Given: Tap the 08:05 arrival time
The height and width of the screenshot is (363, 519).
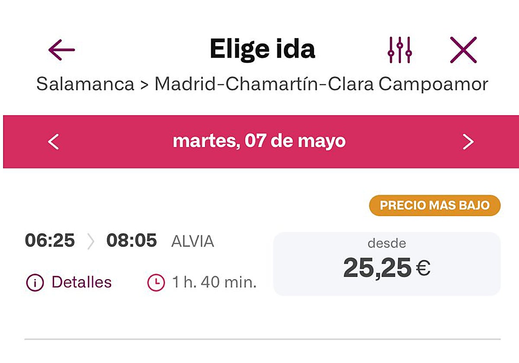Looking at the screenshot, I should pos(131,241).
